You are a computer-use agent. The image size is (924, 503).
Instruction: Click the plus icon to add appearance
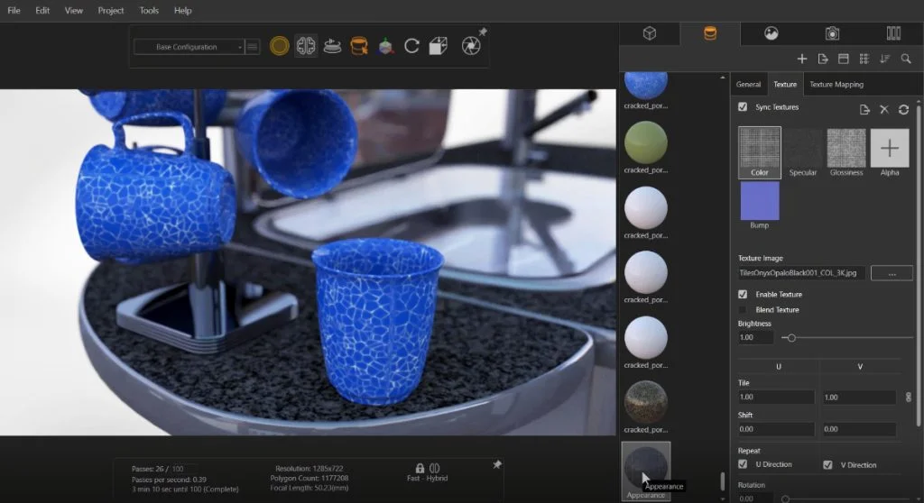[802, 59]
